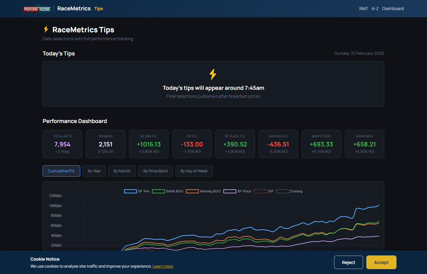This screenshot has width=427, height=274.
Task: Click the Proform Racing logo
Action: [x=37, y=9]
